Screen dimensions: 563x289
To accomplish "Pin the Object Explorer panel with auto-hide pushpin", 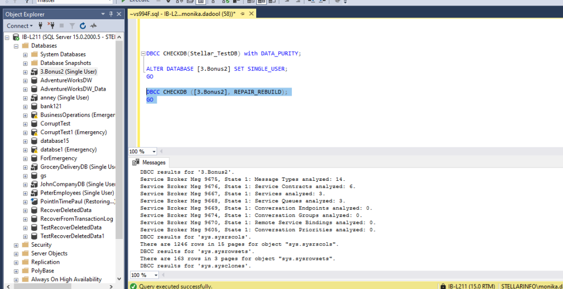I will click(x=111, y=14).
